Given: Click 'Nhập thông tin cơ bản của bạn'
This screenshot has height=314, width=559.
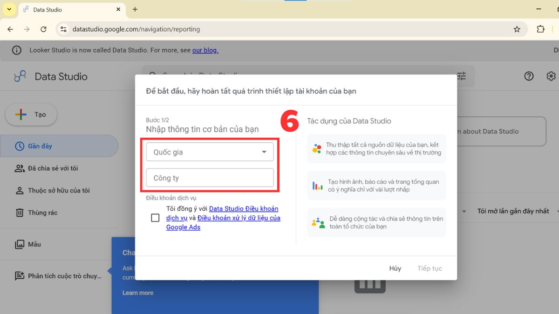Looking at the screenshot, I should (202, 129).
